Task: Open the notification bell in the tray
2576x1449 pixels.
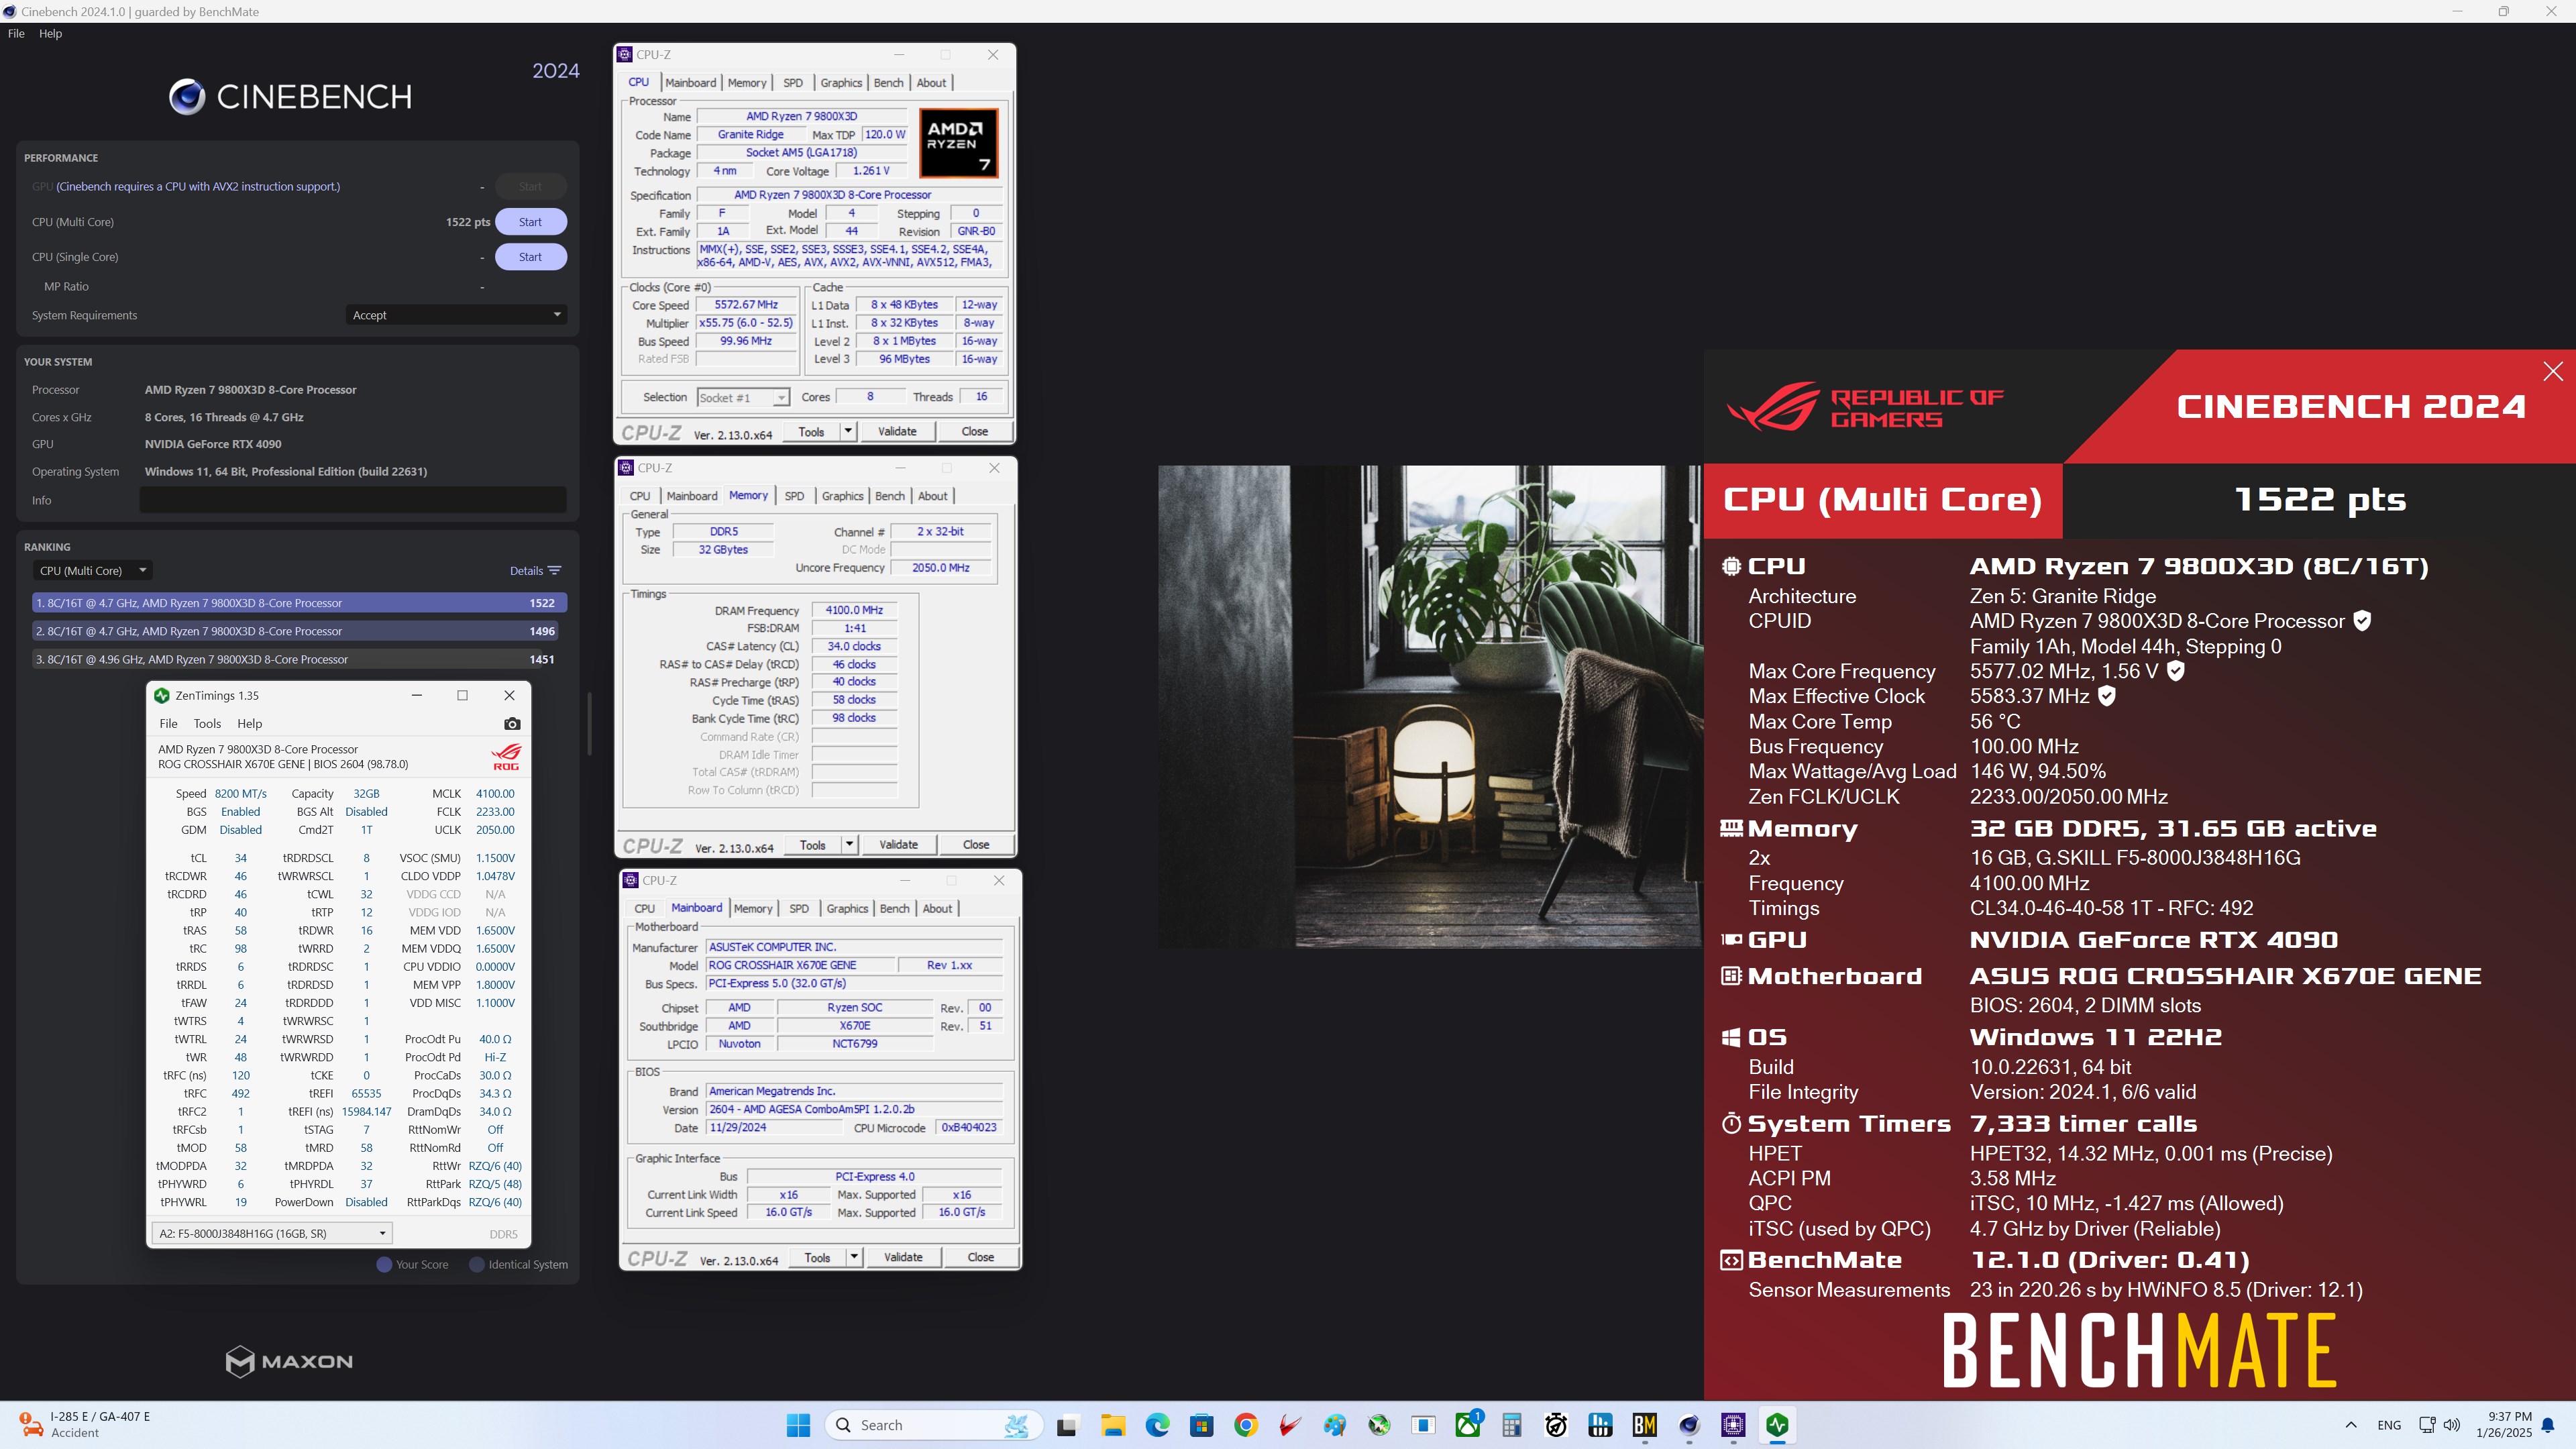Action: point(2548,1425)
